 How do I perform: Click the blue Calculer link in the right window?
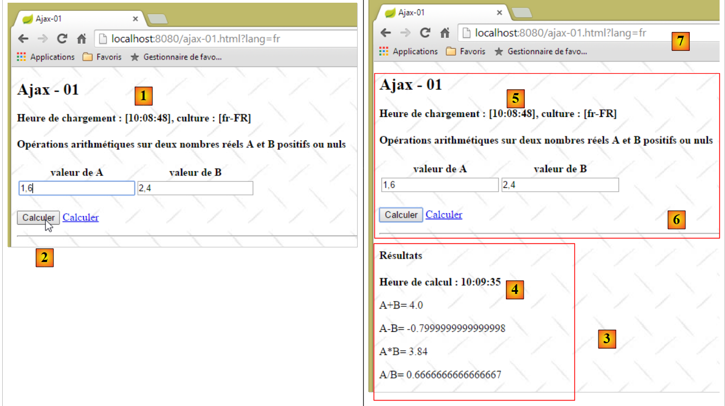tap(444, 215)
